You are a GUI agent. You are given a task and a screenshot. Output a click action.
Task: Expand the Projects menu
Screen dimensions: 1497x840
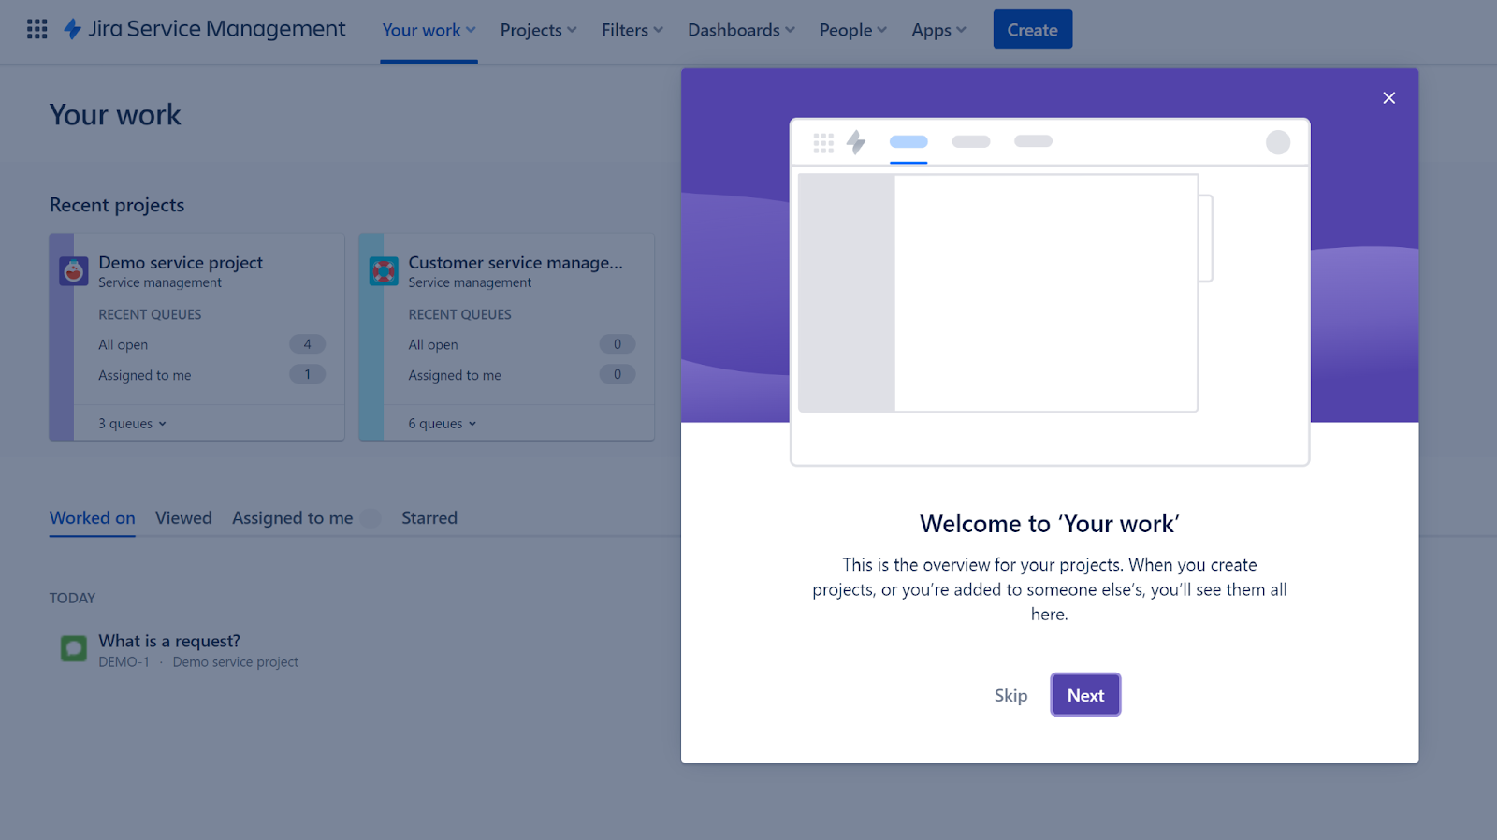tap(538, 30)
